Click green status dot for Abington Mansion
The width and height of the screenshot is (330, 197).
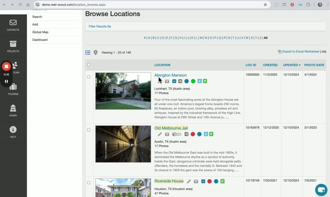(193, 81)
